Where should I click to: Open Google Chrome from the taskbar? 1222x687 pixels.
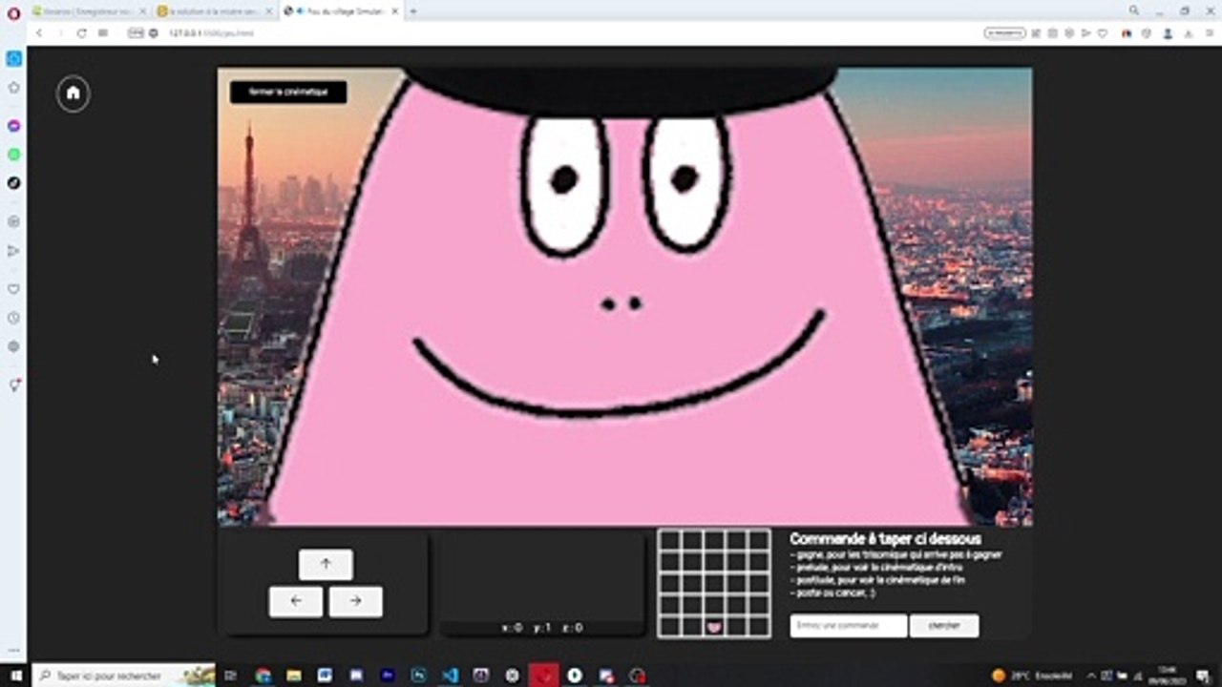point(263,676)
